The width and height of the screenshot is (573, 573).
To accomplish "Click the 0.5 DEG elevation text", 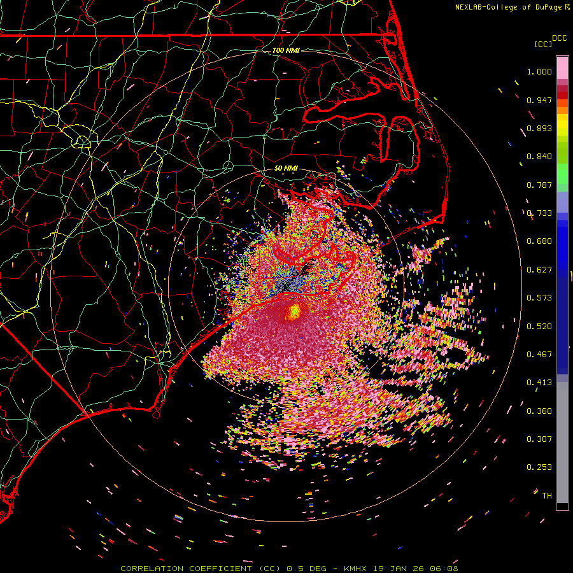I will click(x=307, y=569).
